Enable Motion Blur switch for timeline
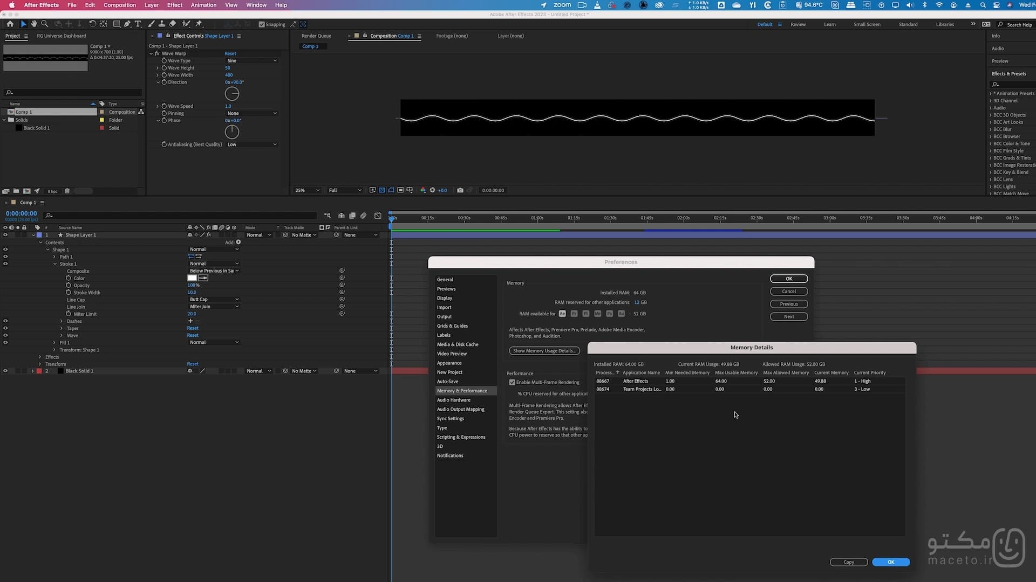 point(363,216)
